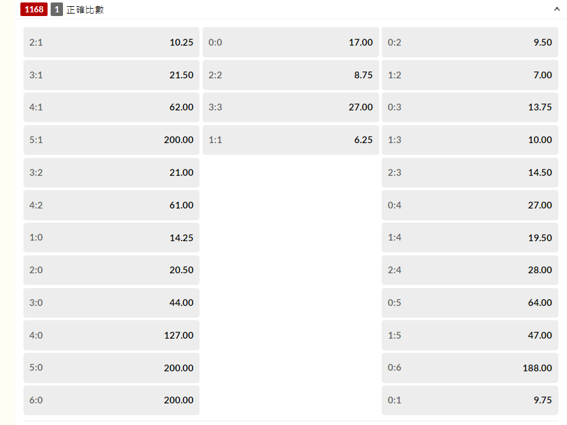Viewport: 567px width, 425px height.
Task: Select the 1:2 score at 7.00
Action: pyautogui.click(x=469, y=75)
